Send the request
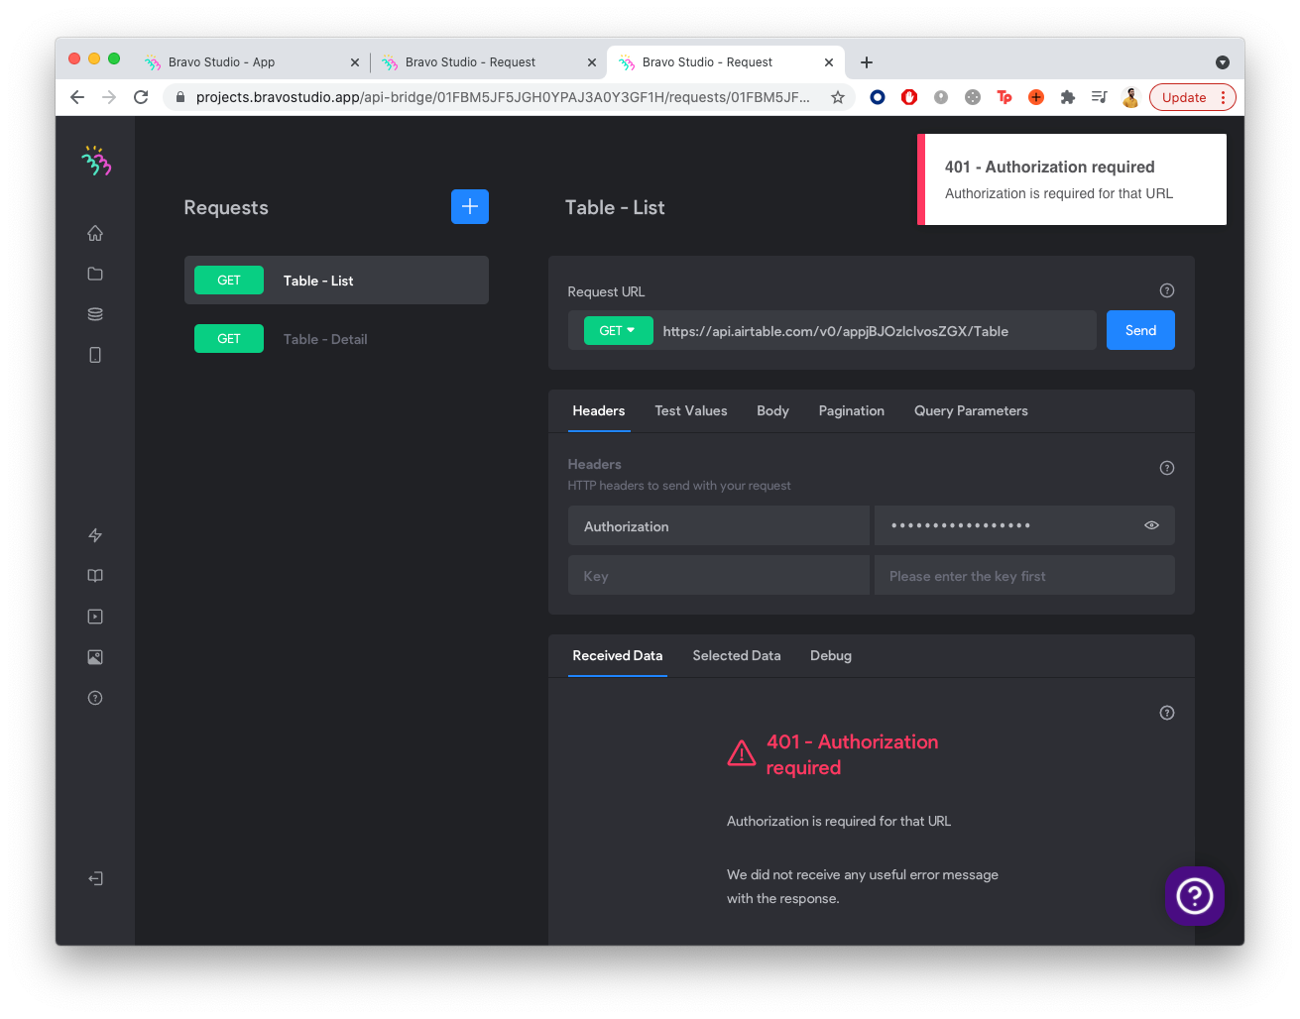The image size is (1300, 1019). (1140, 330)
